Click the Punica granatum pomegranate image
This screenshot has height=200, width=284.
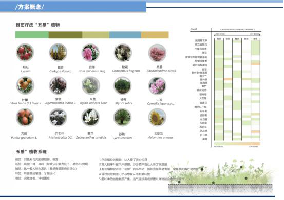pos(25,117)
